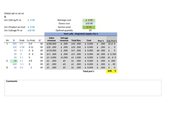
Task: Select the Prob value '0 08' cell
Action: [x=22, y=47]
